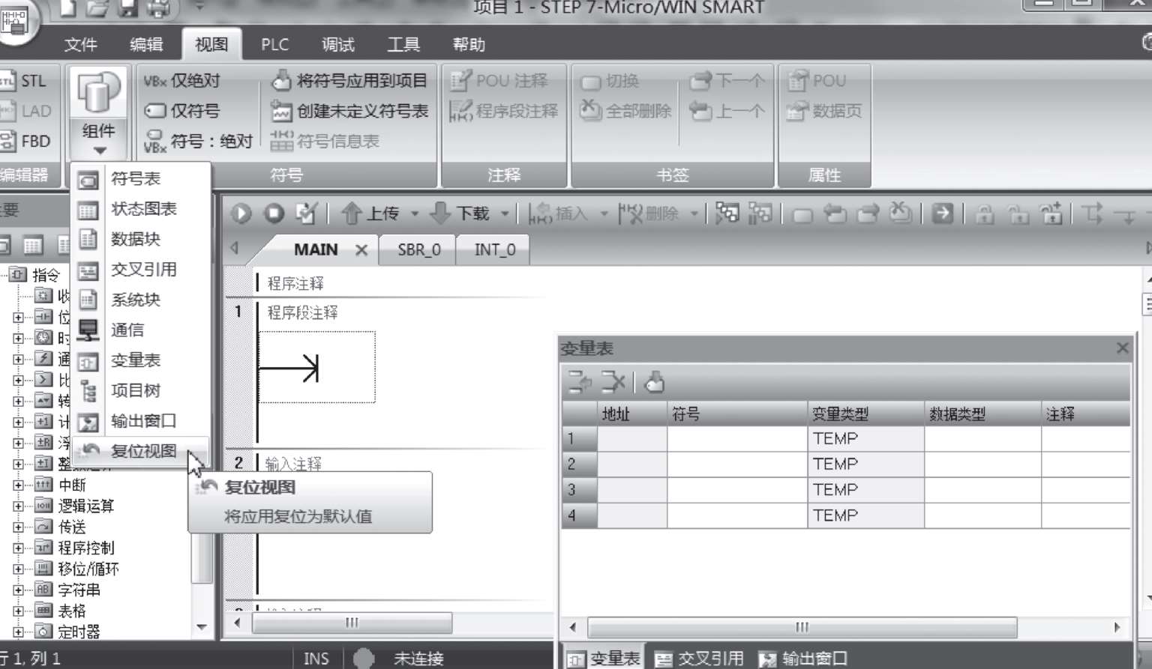This screenshot has width=1152, height=669.
Task: Switch to the FBD editor
Action: [7, 141]
